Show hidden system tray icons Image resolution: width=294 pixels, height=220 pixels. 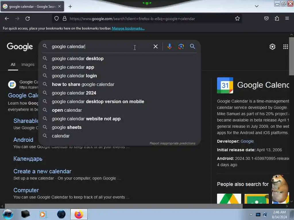(251, 215)
